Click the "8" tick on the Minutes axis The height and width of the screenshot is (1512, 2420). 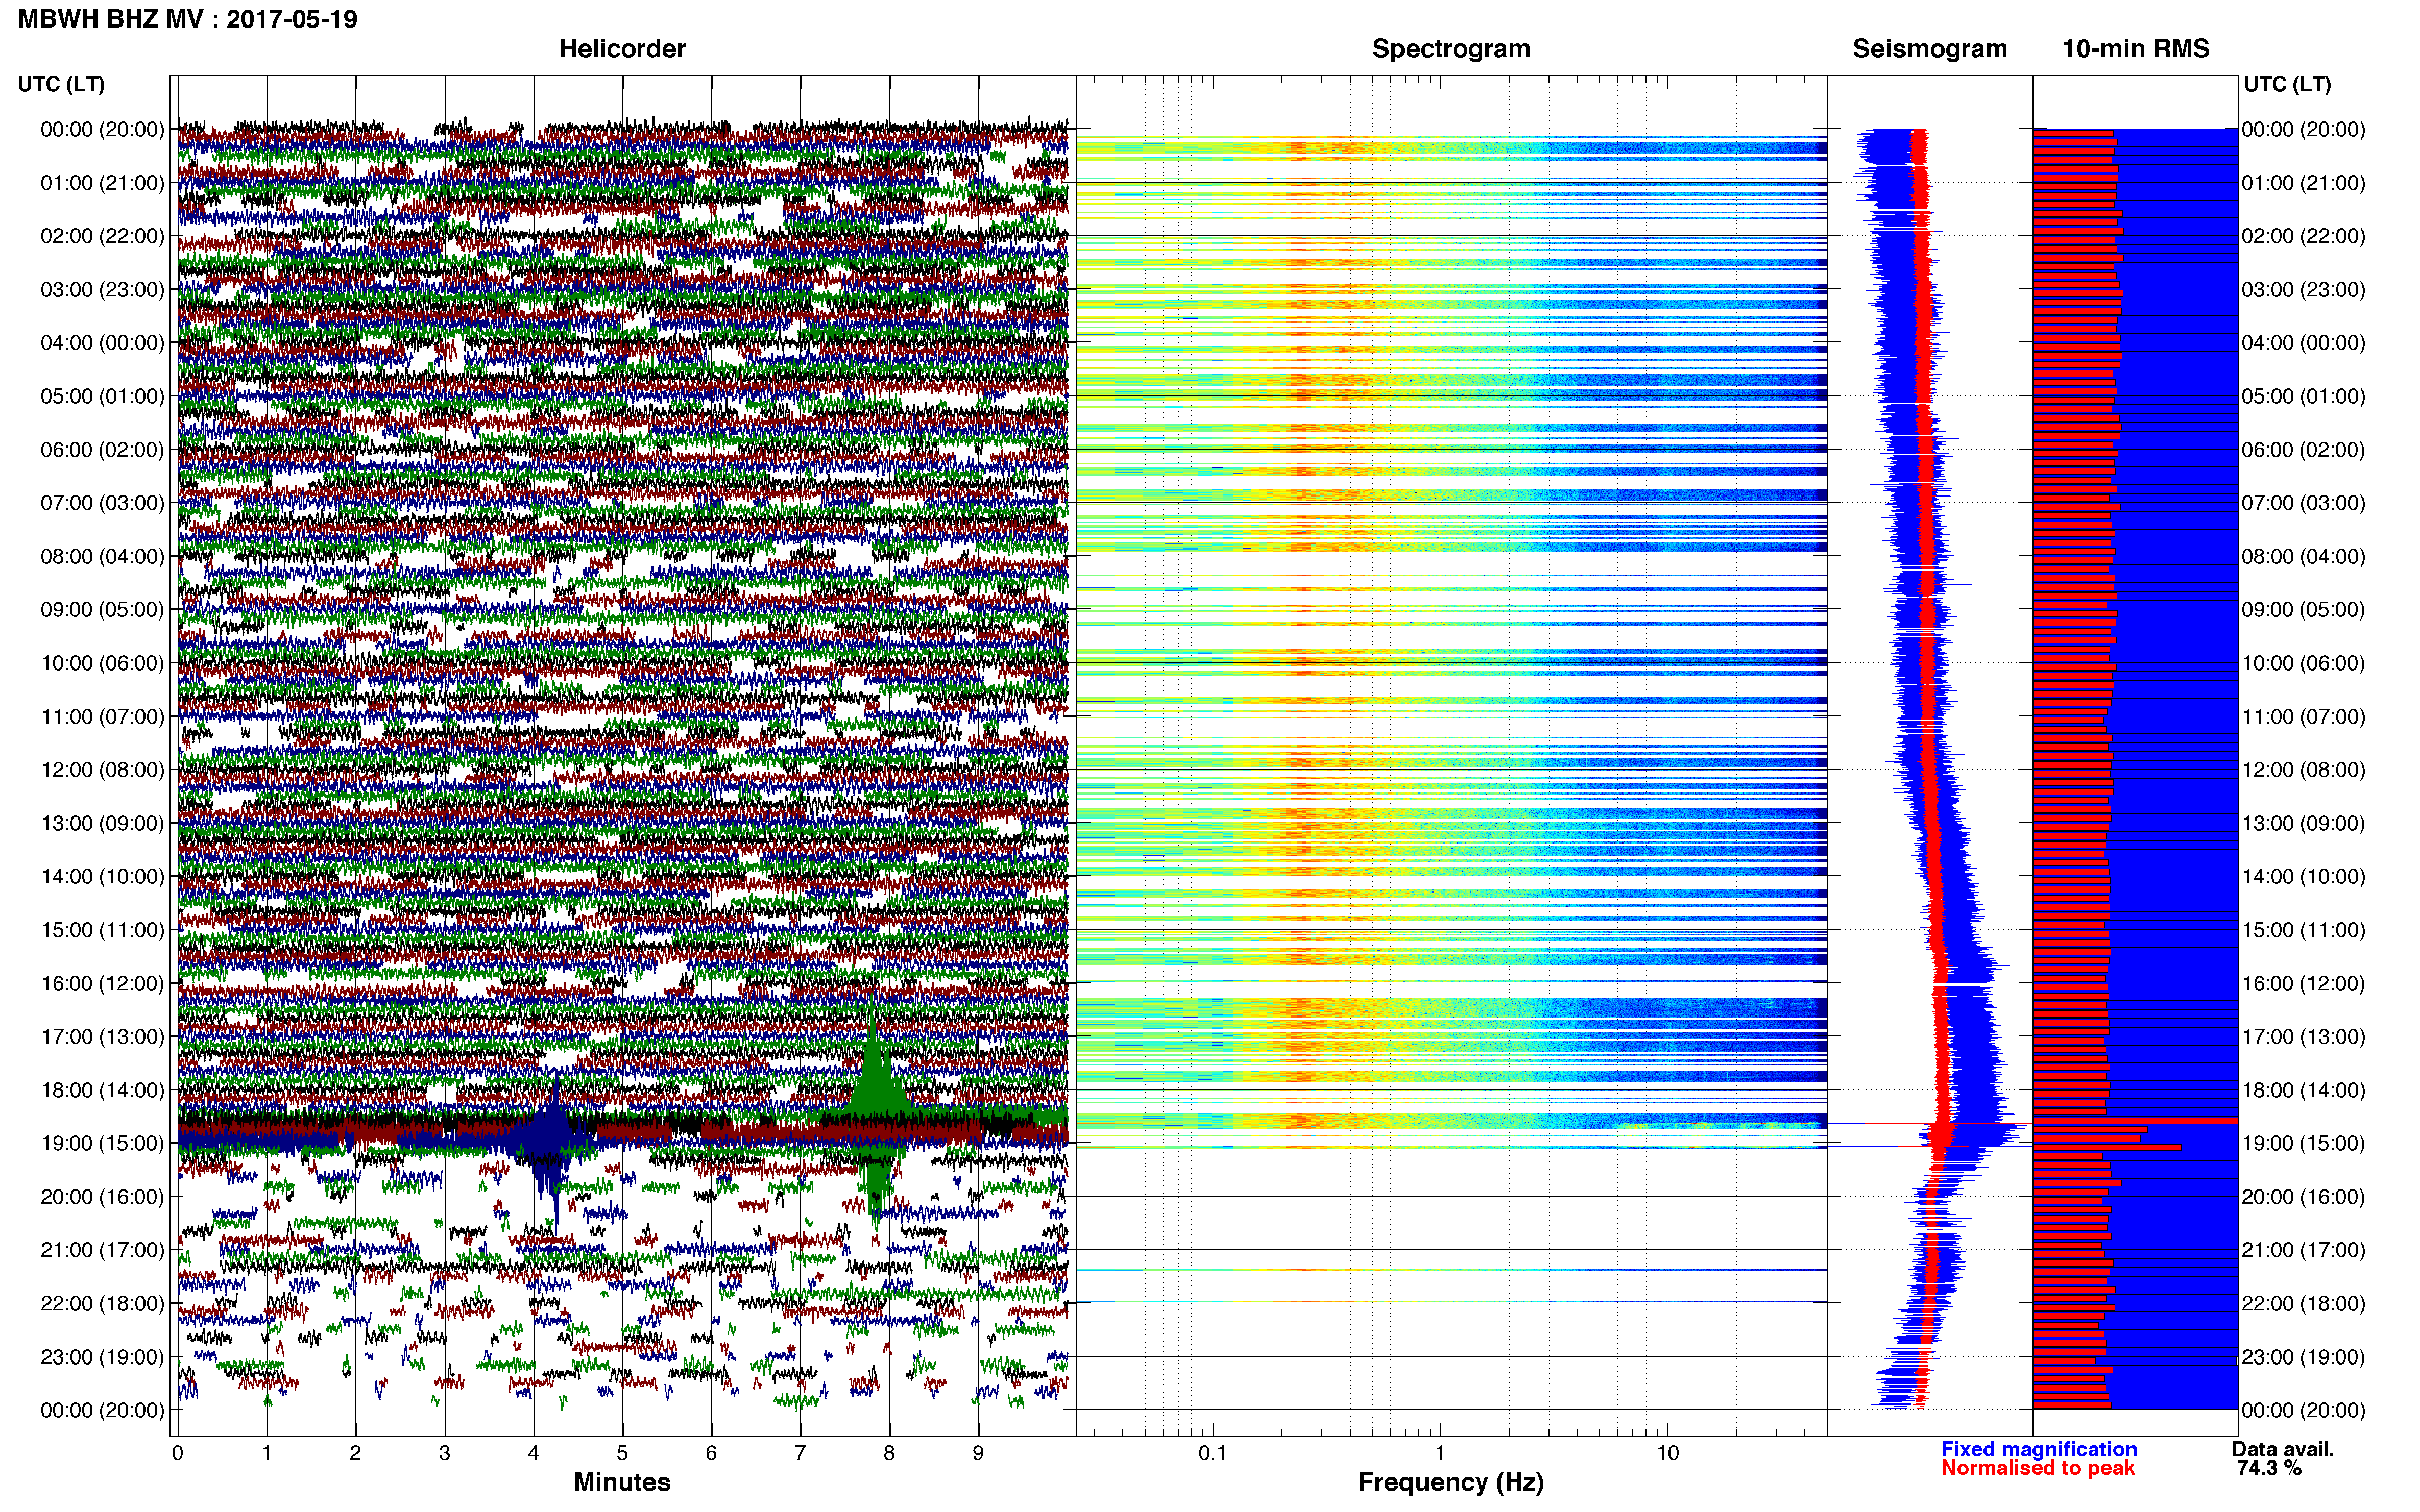click(889, 1454)
